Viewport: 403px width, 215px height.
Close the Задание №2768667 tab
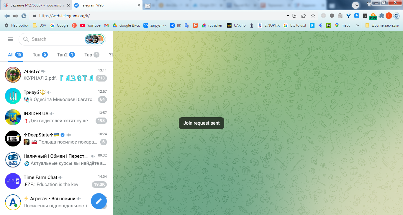click(68, 5)
